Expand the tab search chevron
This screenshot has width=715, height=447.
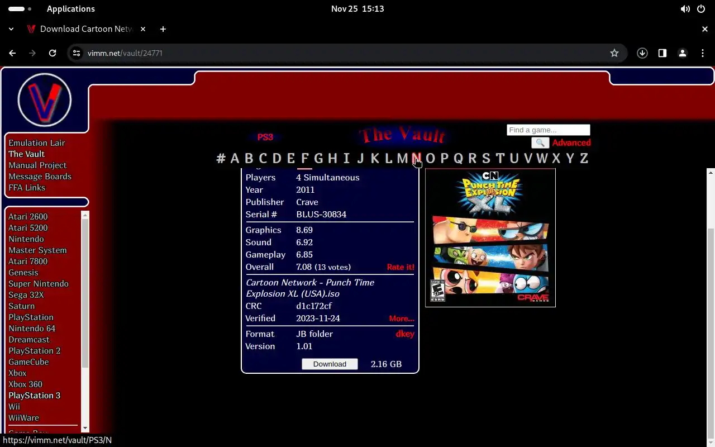coord(11,29)
